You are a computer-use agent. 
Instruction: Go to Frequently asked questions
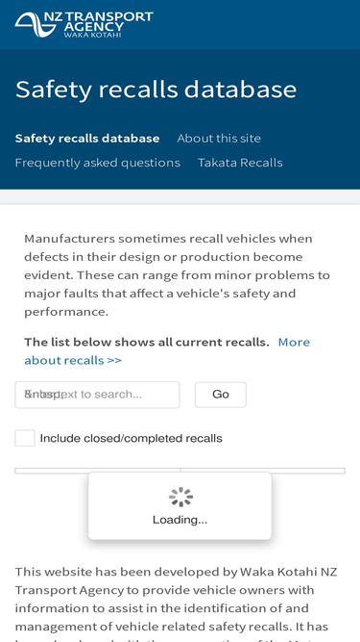coord(98,163)
